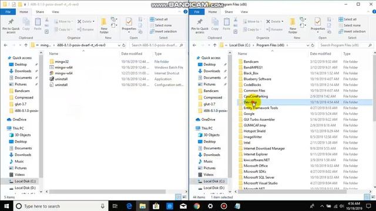Go back in the right window
The image size is (376, 211).
(194, 45)
